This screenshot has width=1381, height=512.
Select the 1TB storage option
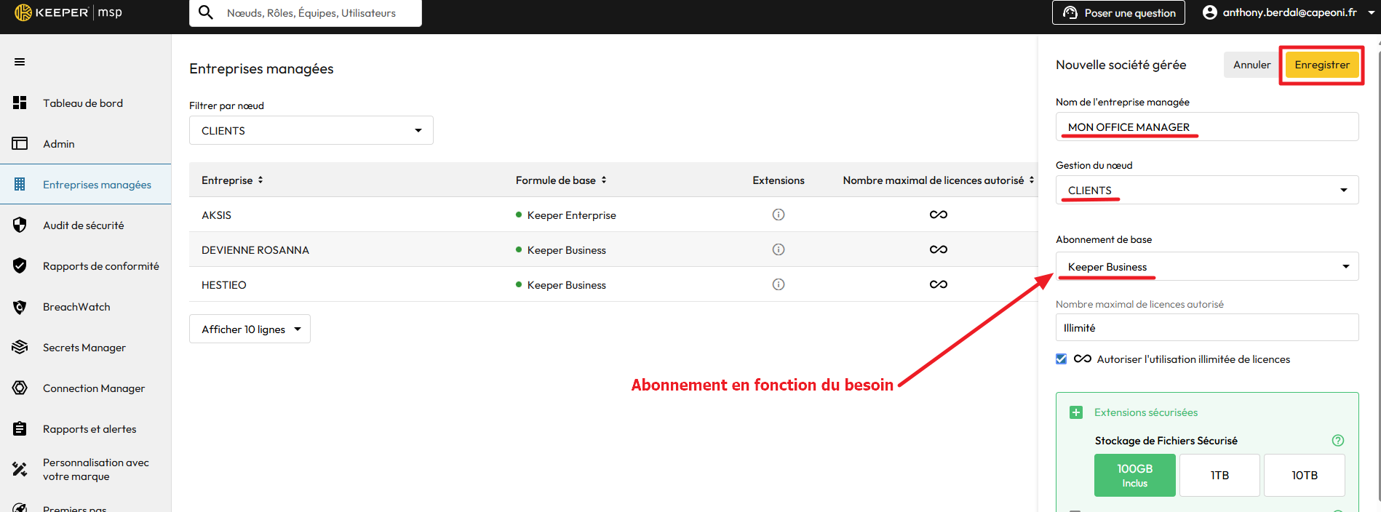click(x=1219, y=475)
